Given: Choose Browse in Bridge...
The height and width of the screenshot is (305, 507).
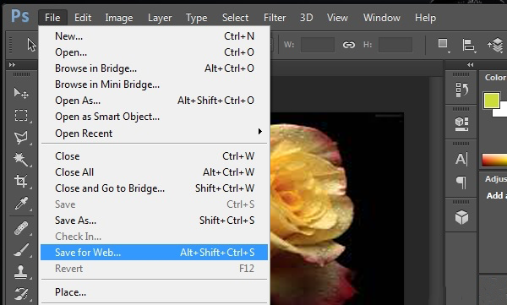Looking at the screenshot, I should tap(155, 68).
